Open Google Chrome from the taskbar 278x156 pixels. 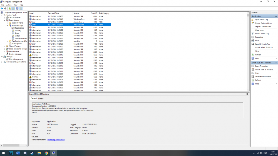coord(46,153)
